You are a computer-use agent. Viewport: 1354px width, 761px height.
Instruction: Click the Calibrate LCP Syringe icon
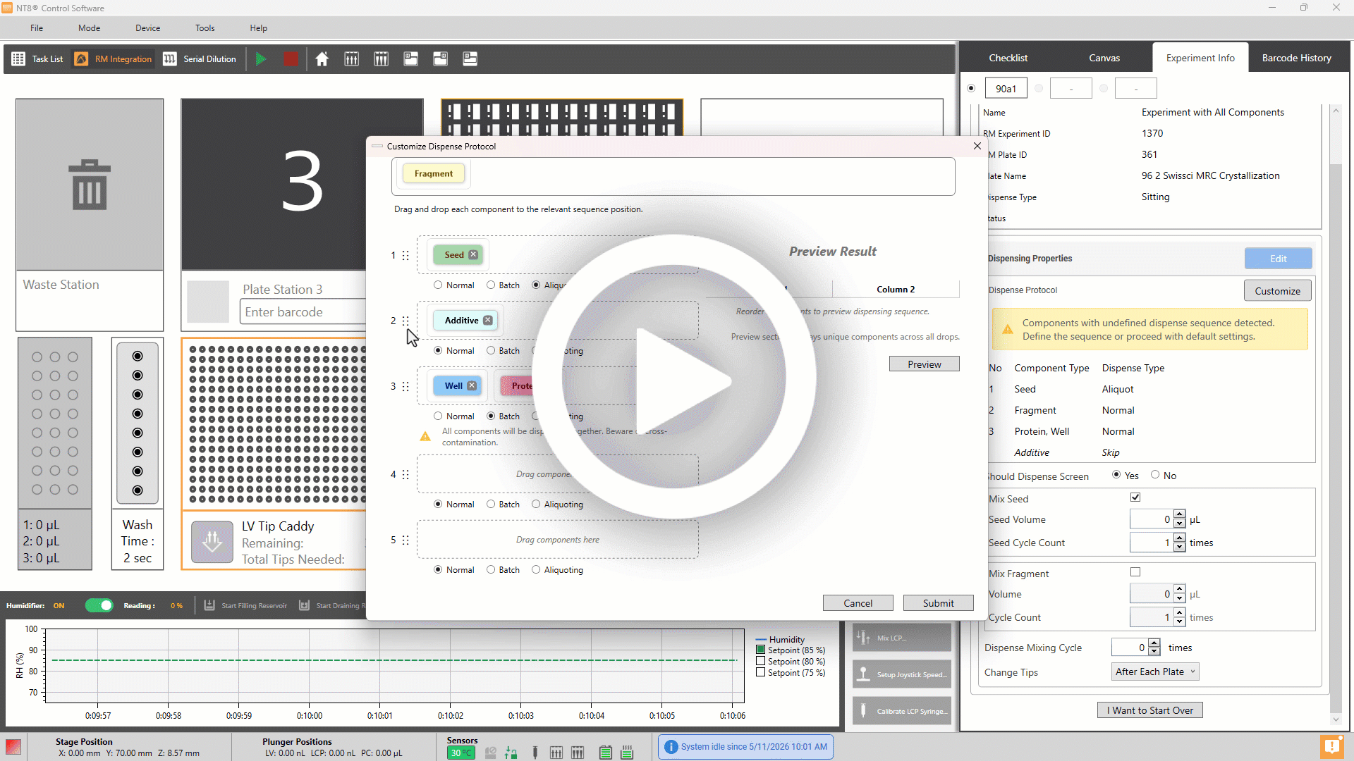tap(863, 711)
